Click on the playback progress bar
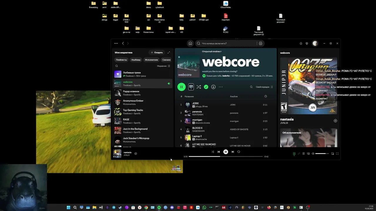Image resolution: width=376 pixels, height=211 pixels. coord(226,156)
